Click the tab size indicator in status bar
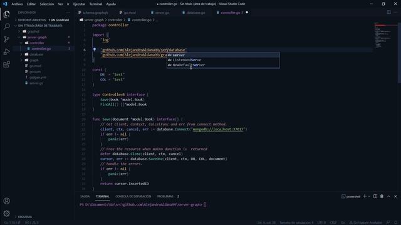The height and width of the screenshot is (225, 401). click(296, 222)
